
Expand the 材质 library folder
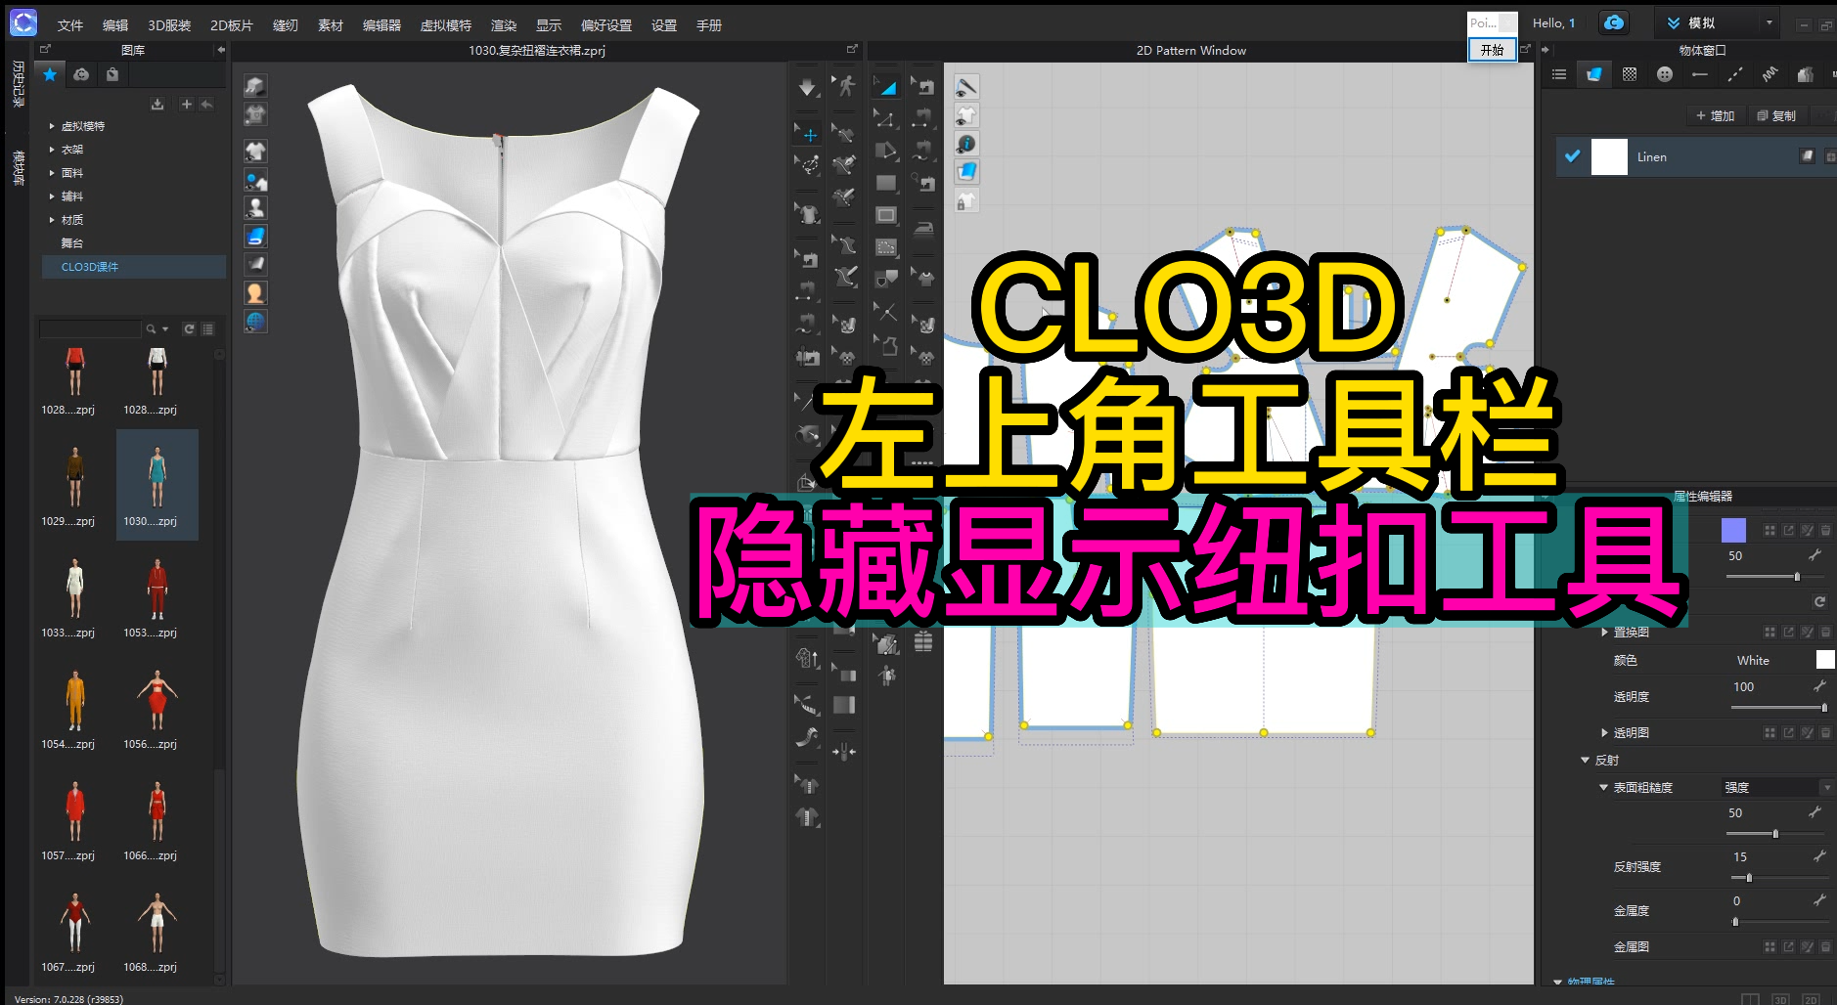pyautogui.click(x=52, y=220)
